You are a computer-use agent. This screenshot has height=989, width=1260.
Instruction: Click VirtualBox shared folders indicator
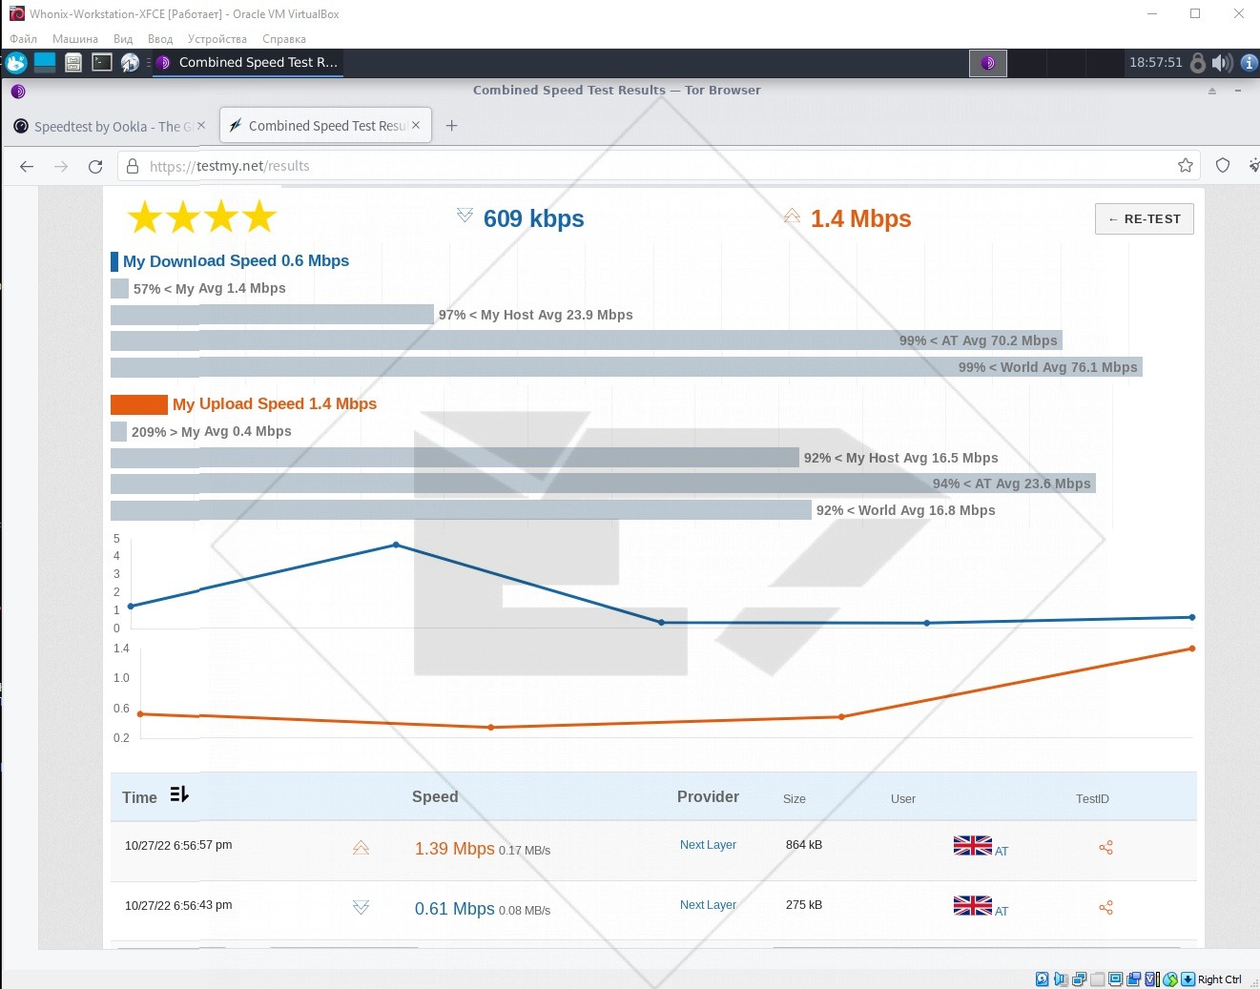click(x=1098, y=979)
